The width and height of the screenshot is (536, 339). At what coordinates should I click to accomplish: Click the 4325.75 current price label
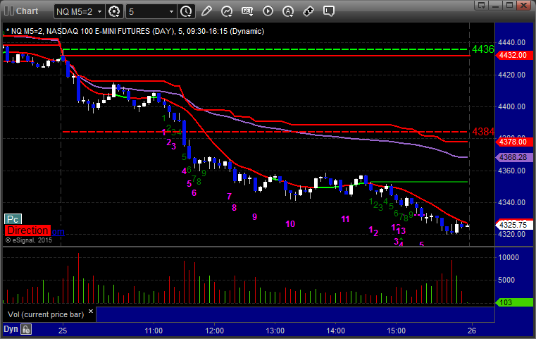[x=512, y=225]
